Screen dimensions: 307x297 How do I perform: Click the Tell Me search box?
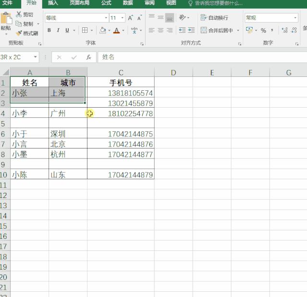pyautogui.click(x=215, y=3)
